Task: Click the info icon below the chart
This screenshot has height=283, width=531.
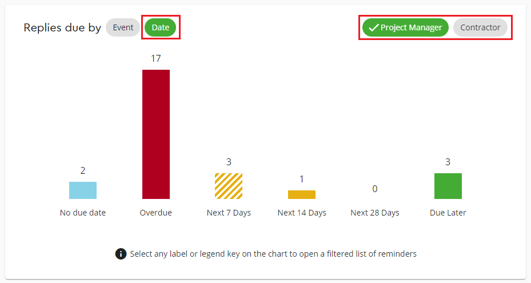Action: pyautogui.click(x=121, y=254)
